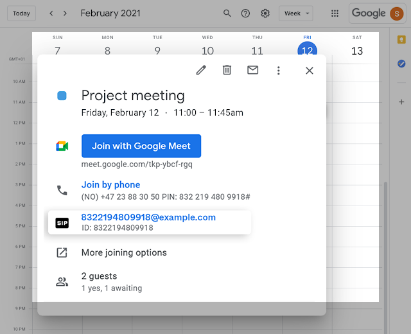
Task: Click the pencil edit event icon
Action: pos(202,70)
